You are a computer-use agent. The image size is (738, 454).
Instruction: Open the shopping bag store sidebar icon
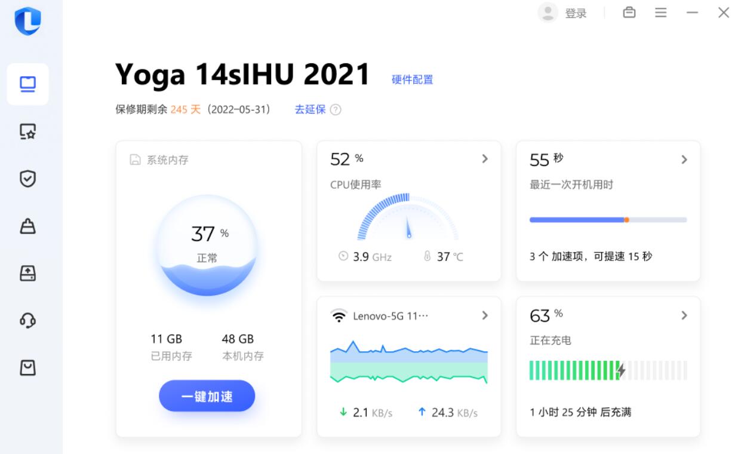point(27,368)
